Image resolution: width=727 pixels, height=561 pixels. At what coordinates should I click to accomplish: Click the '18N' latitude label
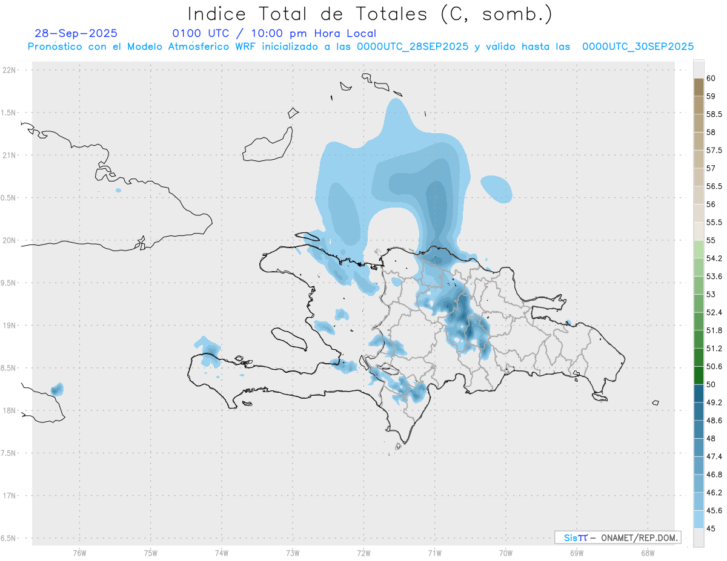pos(9,410)
